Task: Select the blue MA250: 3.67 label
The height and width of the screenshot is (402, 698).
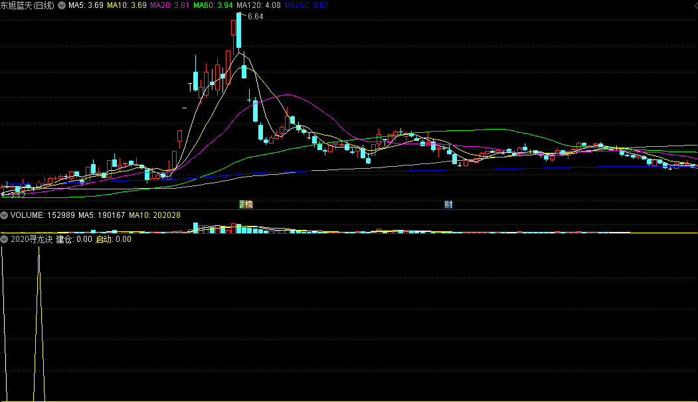Action: click(306, 5)
